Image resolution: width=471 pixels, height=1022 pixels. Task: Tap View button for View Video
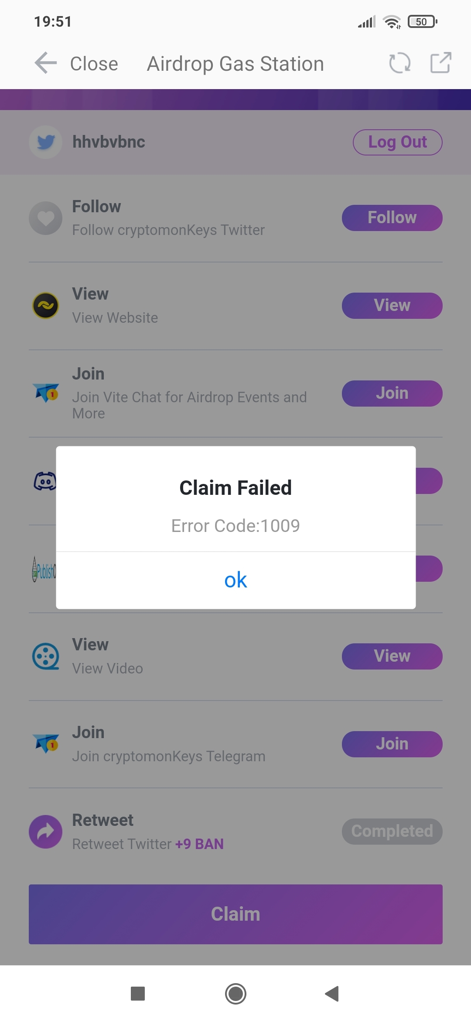pos(392,656)
